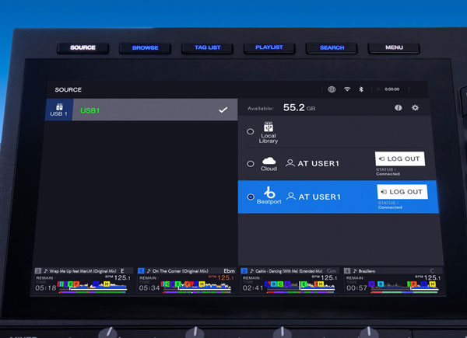Open the SOURCE hardware button
467x338 pixels.
[x=83, y=48]
